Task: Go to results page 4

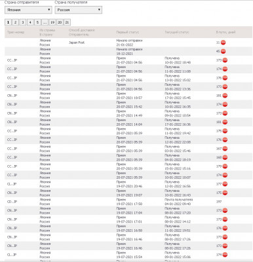Action: (x=30, y=22)
